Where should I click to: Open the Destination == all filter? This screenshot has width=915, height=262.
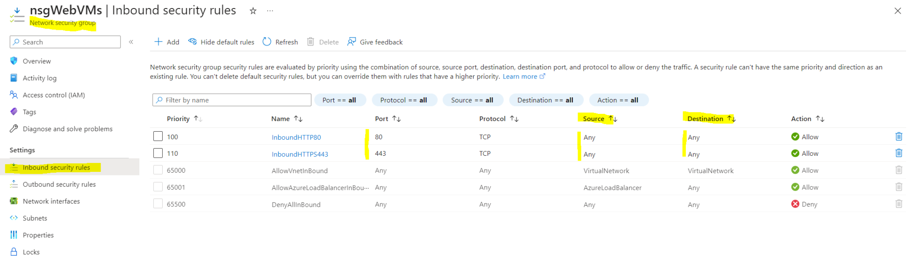coord(546,100)
